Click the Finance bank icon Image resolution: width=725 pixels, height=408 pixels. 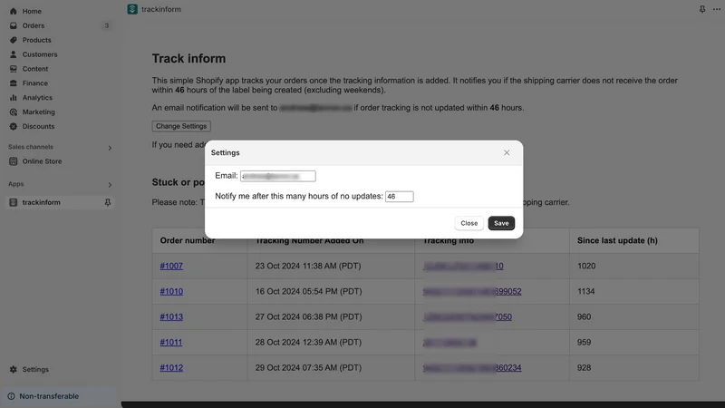14,83
